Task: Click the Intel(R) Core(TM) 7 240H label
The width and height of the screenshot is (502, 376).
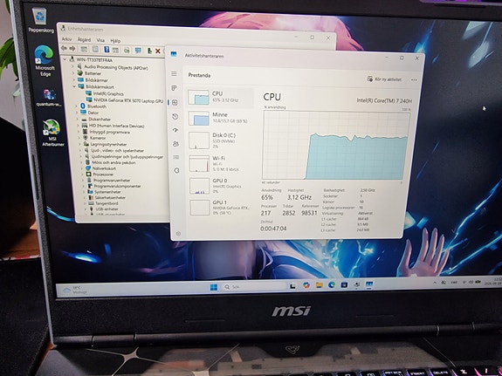Action: [x=384, y=101]
